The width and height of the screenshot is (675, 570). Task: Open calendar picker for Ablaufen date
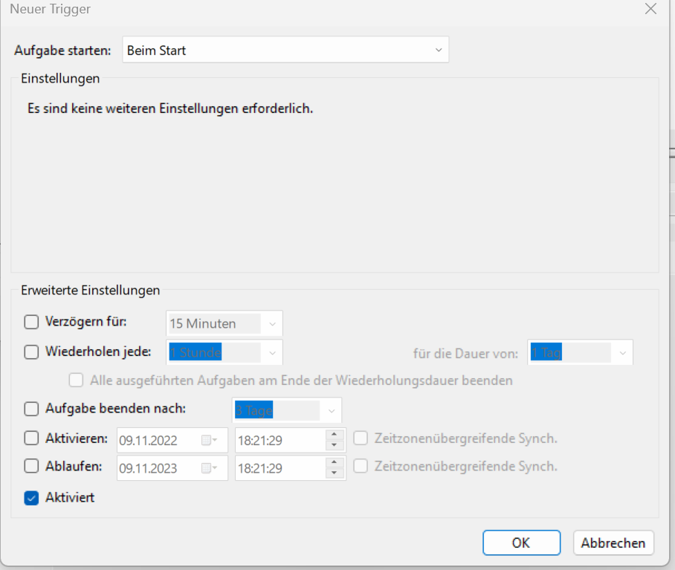click(210, 468)
